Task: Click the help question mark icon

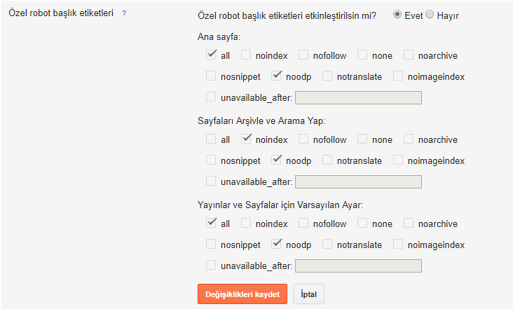Action: coord(124,13)
